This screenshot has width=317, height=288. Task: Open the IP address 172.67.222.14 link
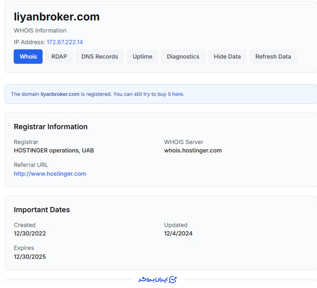point(65,42)
